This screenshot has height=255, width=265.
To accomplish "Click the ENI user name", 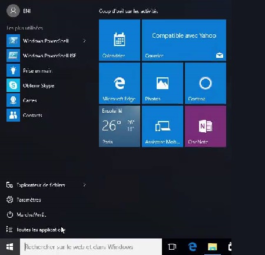I will pyautogui.click(x=27, y=11).
